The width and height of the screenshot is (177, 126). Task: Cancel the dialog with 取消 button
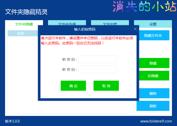click(x=106, y=86)
